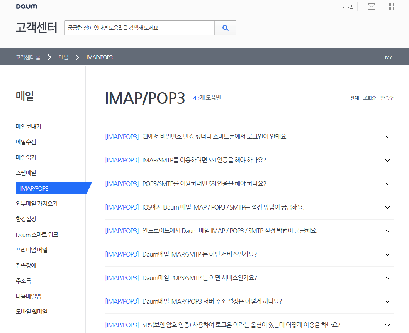
Task: Click the magnifier search button
Action: 226,28
